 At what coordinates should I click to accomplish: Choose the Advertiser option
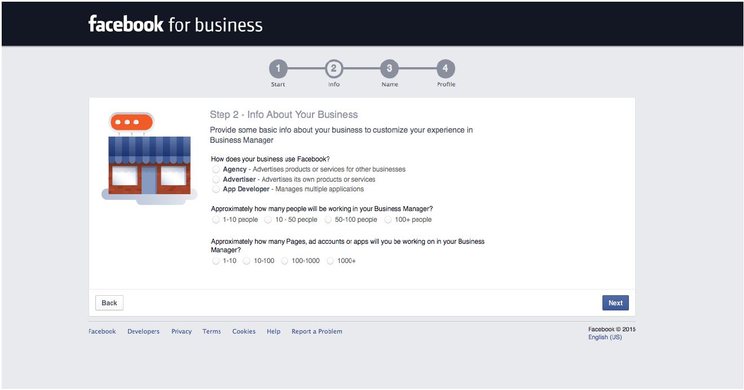tap(216, 179)
